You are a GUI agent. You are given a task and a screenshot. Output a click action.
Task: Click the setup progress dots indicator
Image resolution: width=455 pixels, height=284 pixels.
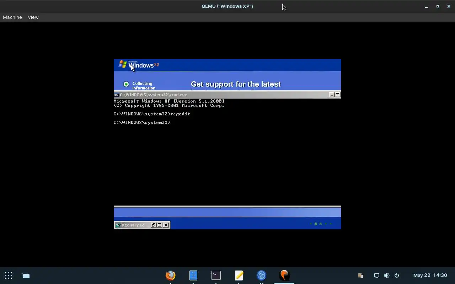click(321, 224)
